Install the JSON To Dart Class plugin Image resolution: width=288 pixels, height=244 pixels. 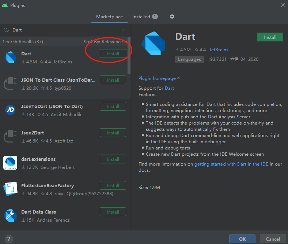(x=113, y=80)
